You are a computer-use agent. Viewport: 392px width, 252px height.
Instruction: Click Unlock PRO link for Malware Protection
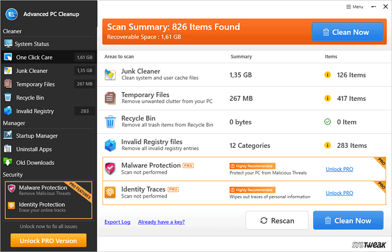339,169
